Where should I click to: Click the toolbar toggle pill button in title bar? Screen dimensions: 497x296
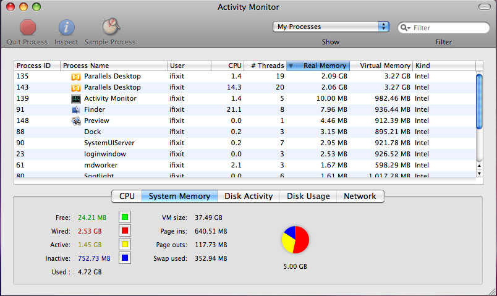click(x=484, y=7)
